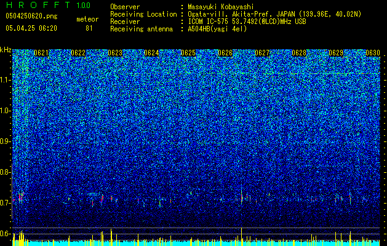Click the 0623 time marker
The width and height of the screenshot is (387, 246).
click(x=115, y=53)
